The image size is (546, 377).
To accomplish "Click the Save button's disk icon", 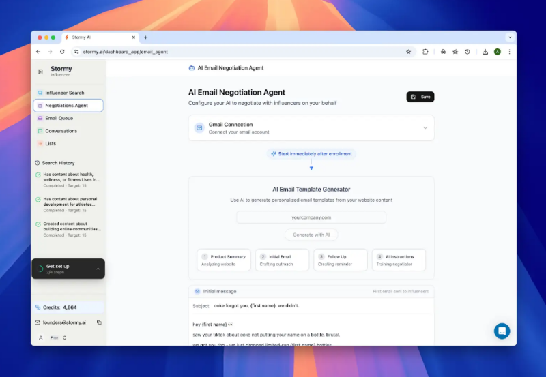I will coord(413,97).
